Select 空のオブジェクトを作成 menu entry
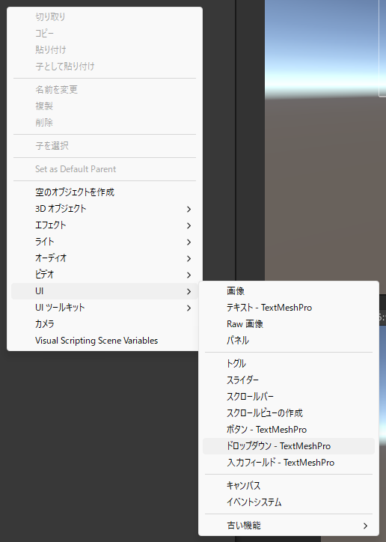 point(105,192)
